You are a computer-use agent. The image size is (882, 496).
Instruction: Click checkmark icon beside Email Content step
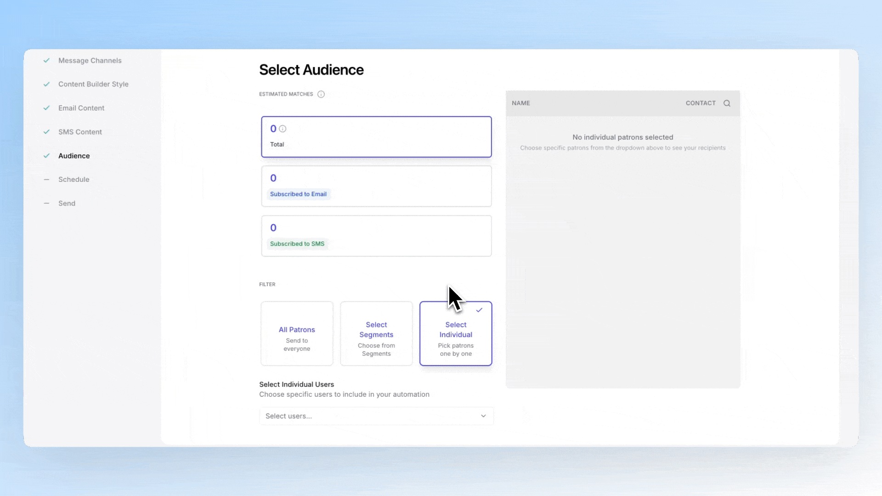(x=46, y=108)
